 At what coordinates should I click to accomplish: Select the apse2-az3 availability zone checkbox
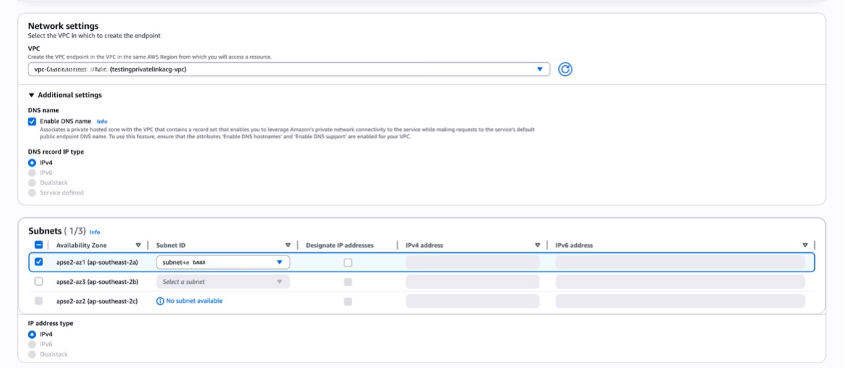click(39, 281)
